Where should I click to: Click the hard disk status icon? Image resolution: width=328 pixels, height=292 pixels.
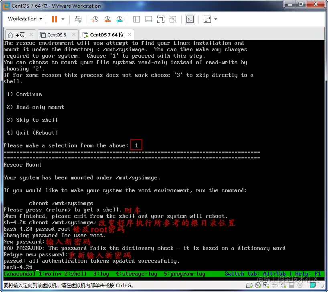[x=249, y=285]
